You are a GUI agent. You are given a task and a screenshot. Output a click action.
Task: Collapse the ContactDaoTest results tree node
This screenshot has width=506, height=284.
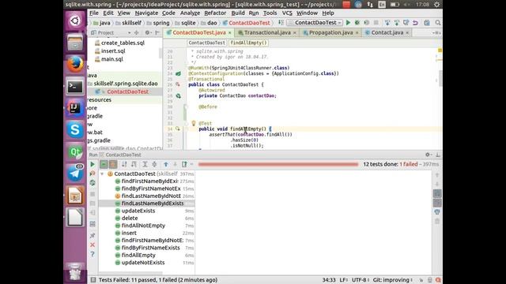pyautogui.click(x=102, y=174)
